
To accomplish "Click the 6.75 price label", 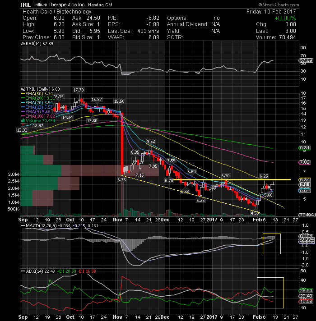I will 121,179.
